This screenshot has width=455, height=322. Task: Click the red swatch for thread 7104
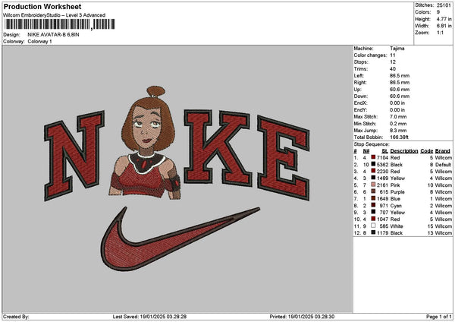(373, 157)
